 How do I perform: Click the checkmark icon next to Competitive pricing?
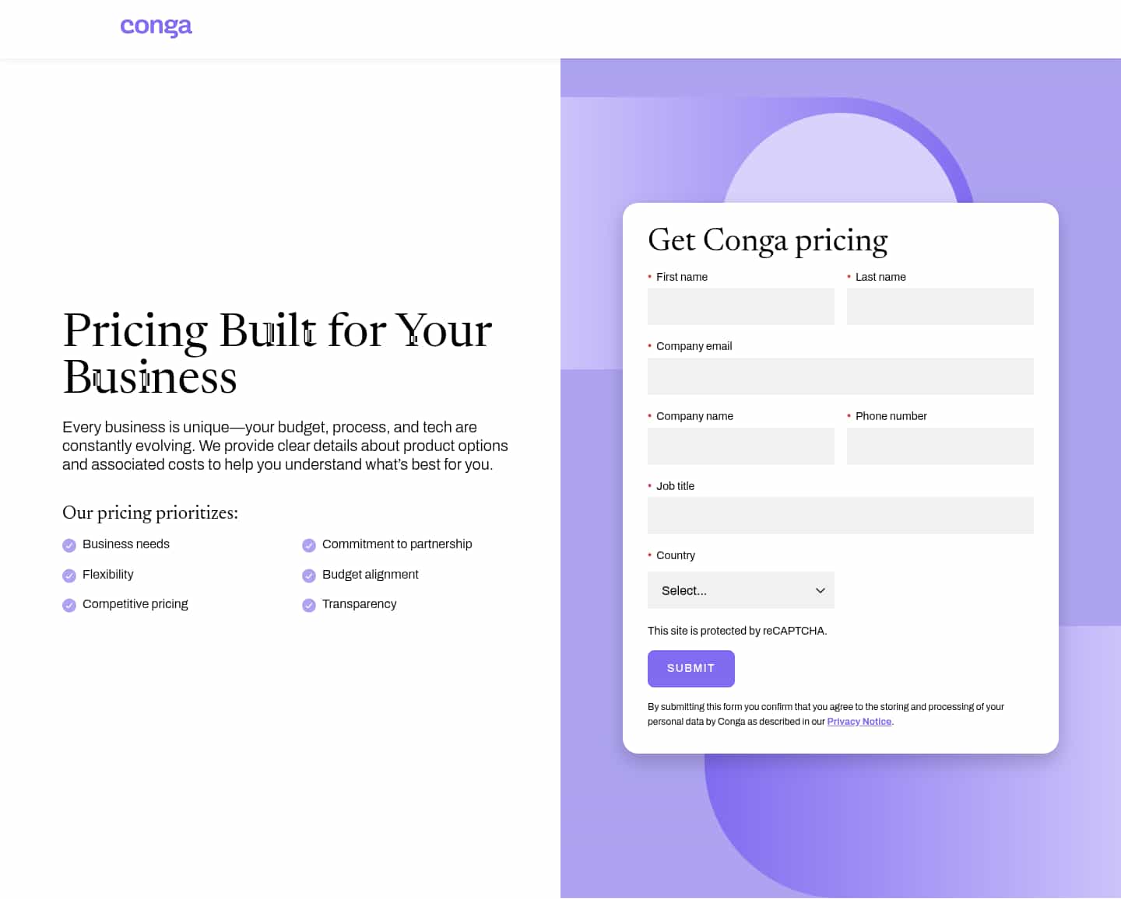pyautogui.click(x=69, y=605)
